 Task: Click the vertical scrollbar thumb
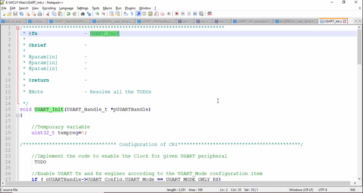[x=359, y=47]
